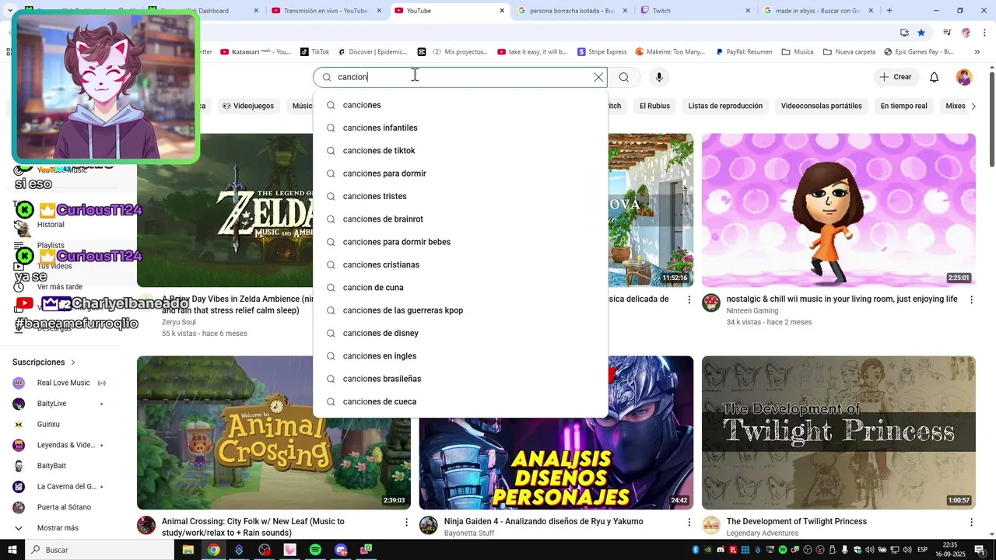996x560 pixels.
Task: Open the Real Love Music subscription
Action: 59,383
